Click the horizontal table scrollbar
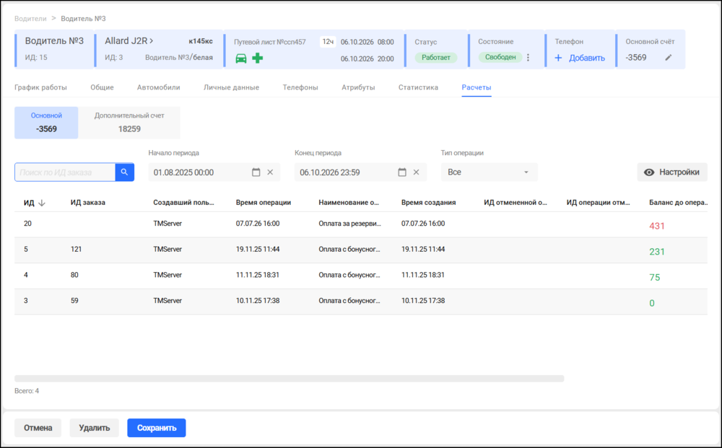This screenshot has width=722, height=448. pos(290,379)
